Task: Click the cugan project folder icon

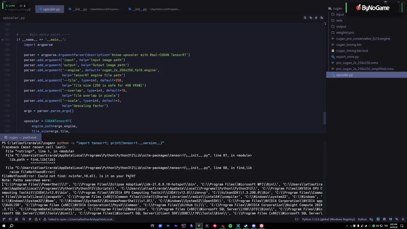Action: 330,8
